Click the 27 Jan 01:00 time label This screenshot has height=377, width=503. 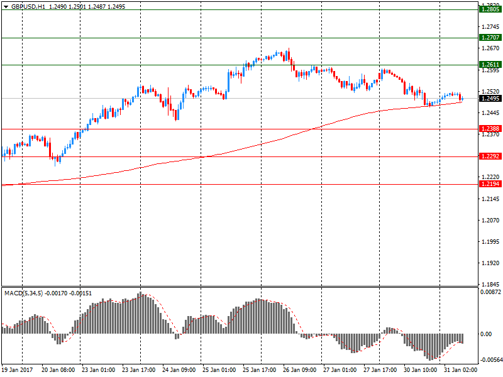pyautogui.click(x=340, y=369)
